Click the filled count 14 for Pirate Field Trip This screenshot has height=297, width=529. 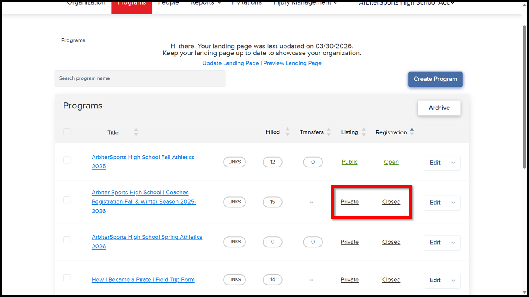(x=273, y=280)
